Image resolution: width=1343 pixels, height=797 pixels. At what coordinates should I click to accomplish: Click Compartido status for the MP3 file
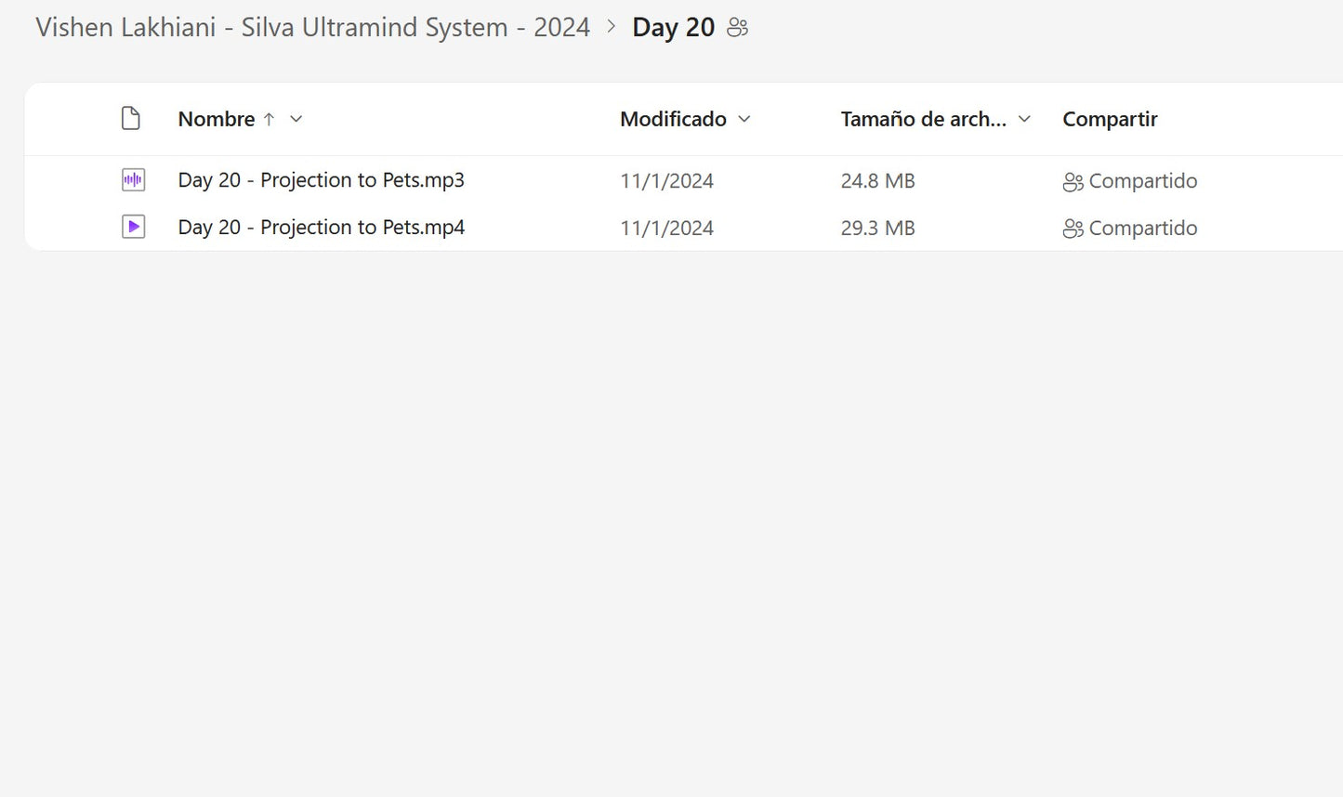point(1142,181)
